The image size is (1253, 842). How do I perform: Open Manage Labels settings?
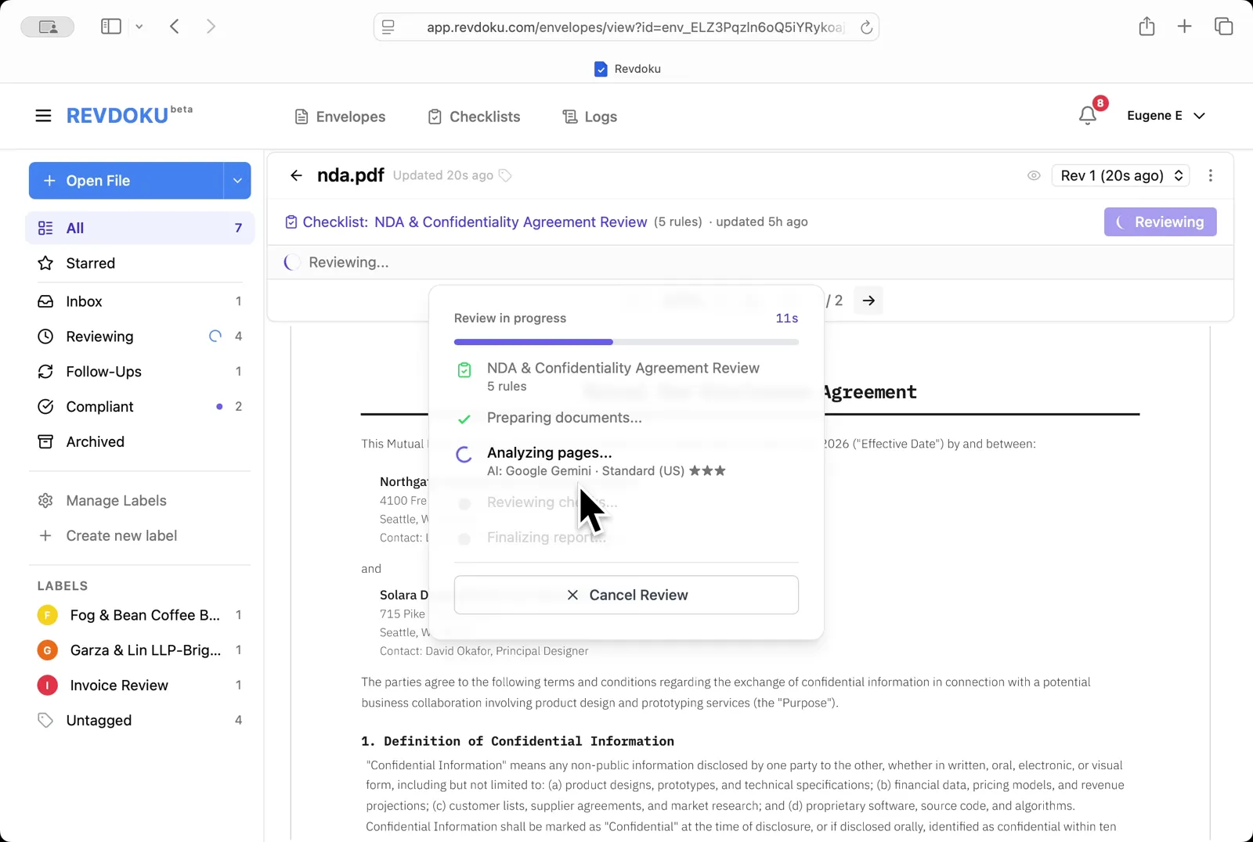click(115, 500)
